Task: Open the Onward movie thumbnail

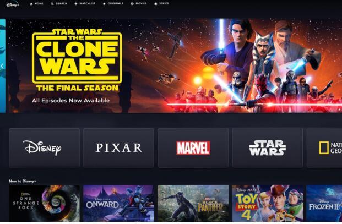Action: (x=118, y=203)
